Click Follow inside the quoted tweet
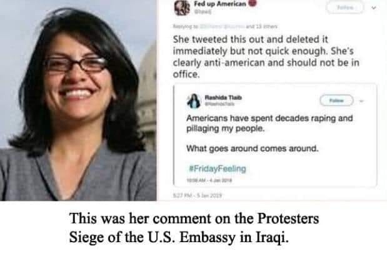The width and height of the screenshot is (387, 254). [x=336, y=100]
